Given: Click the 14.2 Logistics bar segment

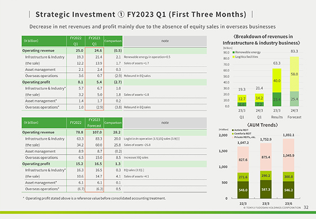Looking at the screenshot, I should click(260, 98).
